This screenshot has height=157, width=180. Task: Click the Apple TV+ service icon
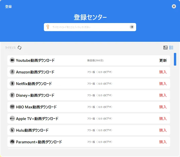click(12, 119)
